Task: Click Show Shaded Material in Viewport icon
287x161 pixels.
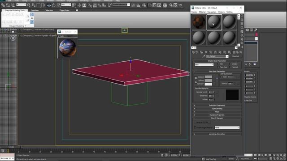Action: [x=229, y=52]
